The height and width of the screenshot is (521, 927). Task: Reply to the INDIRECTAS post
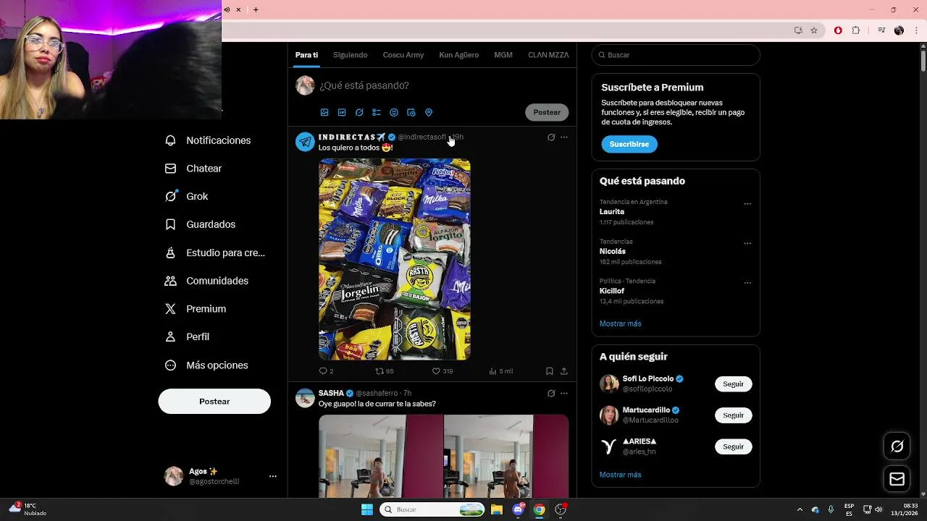[326, 371]
